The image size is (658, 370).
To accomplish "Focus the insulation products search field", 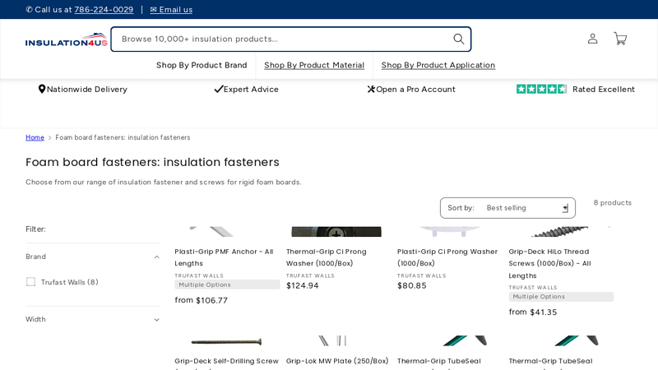I will click(x=280, y=39).
